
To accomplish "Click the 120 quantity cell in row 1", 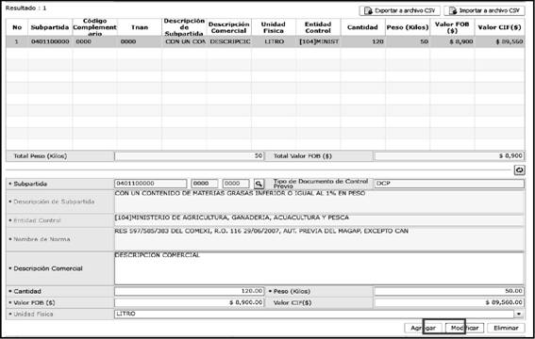I will [x=362, y=41].
